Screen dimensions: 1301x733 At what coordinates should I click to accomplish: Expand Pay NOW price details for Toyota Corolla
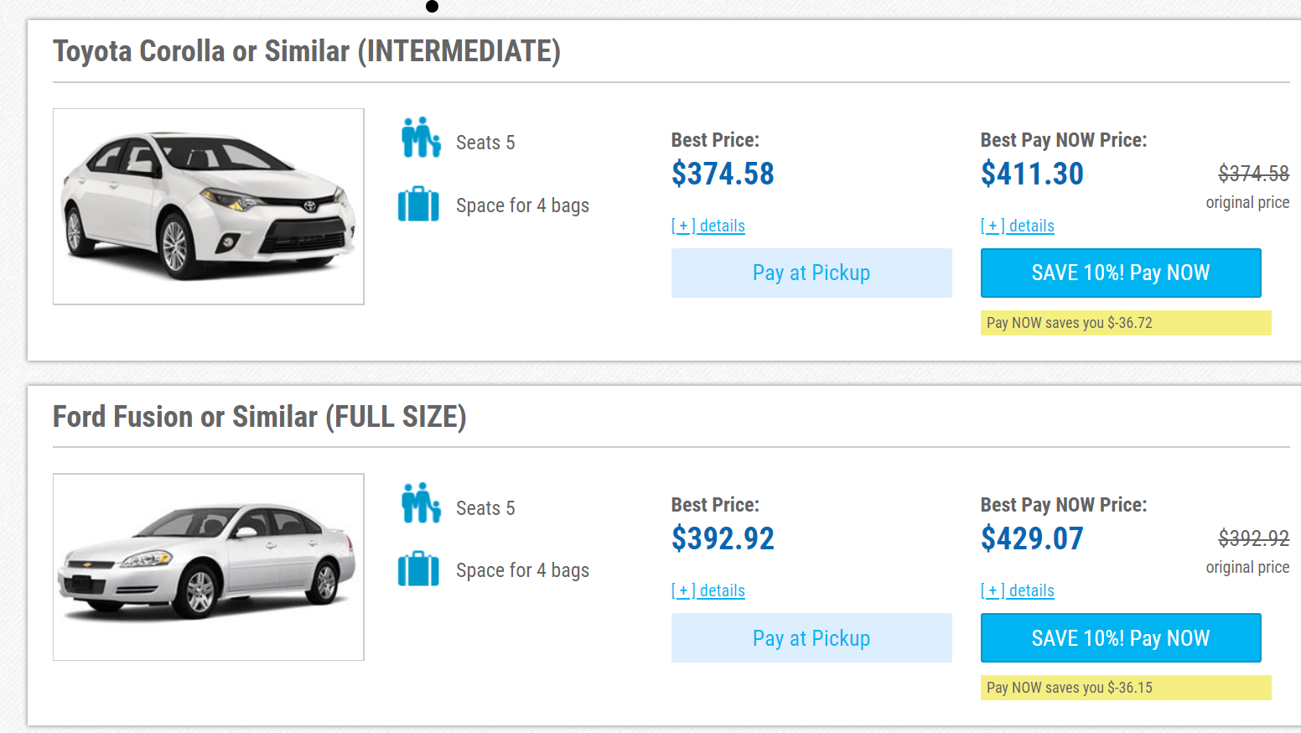click(x=1018, y=226)
